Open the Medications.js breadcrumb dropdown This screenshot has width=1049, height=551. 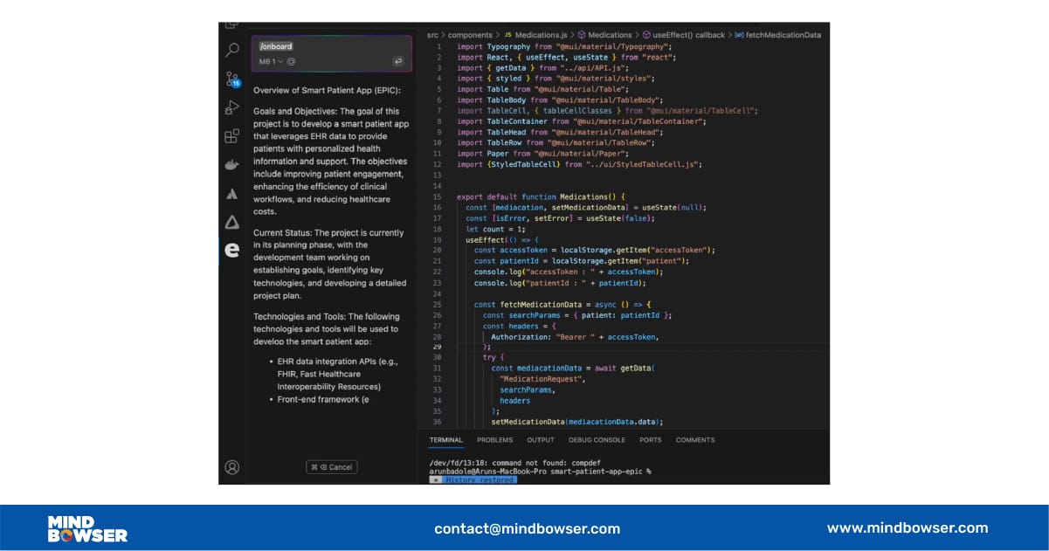click(x=535, y=35)
